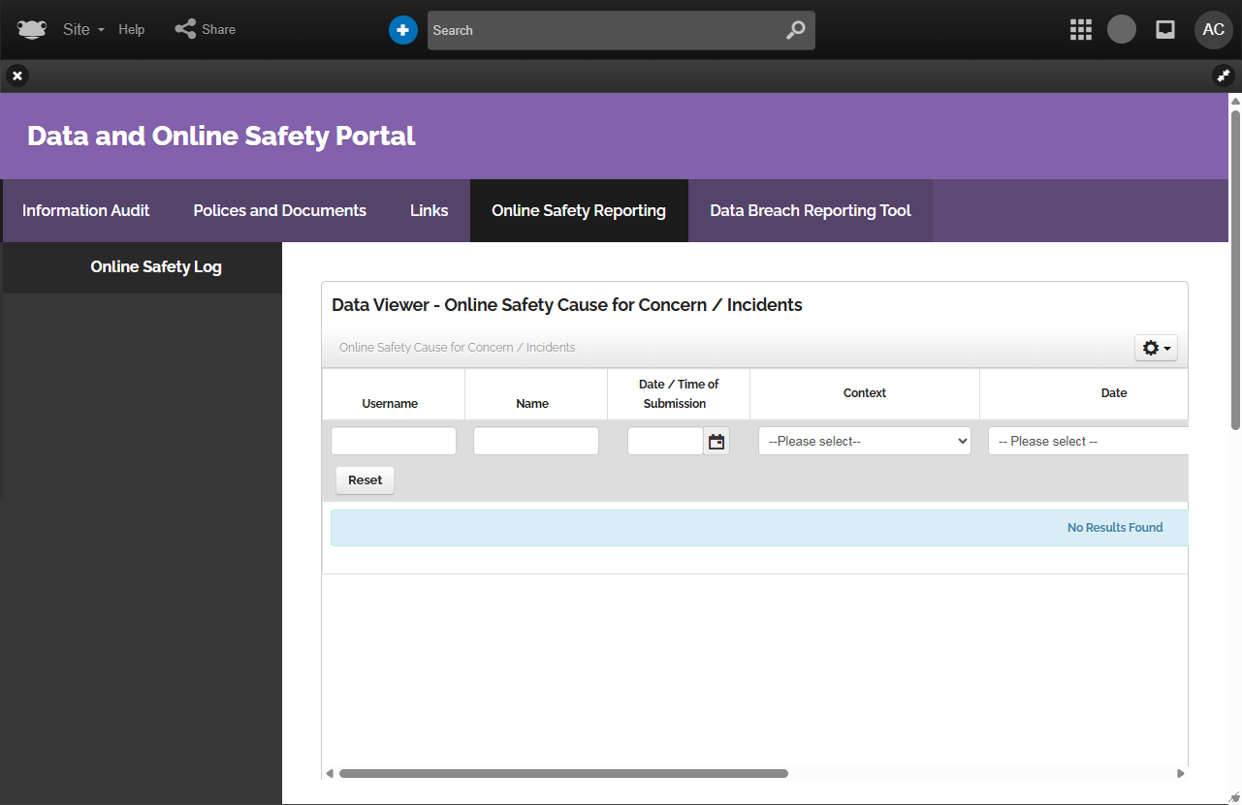This screenshot has height=805, width=1242.
Task: Open the Context filter dropdown
Action: click(864, 442)
